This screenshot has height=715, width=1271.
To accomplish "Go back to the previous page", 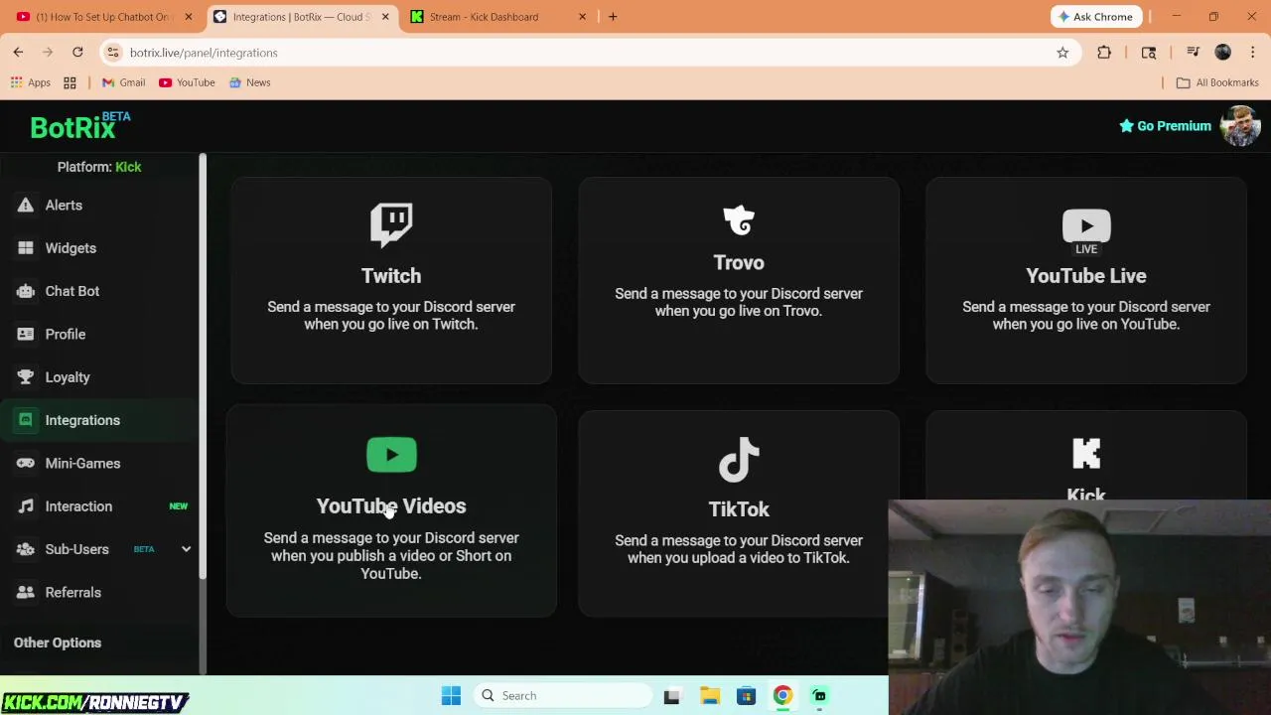I will [18, 53].
